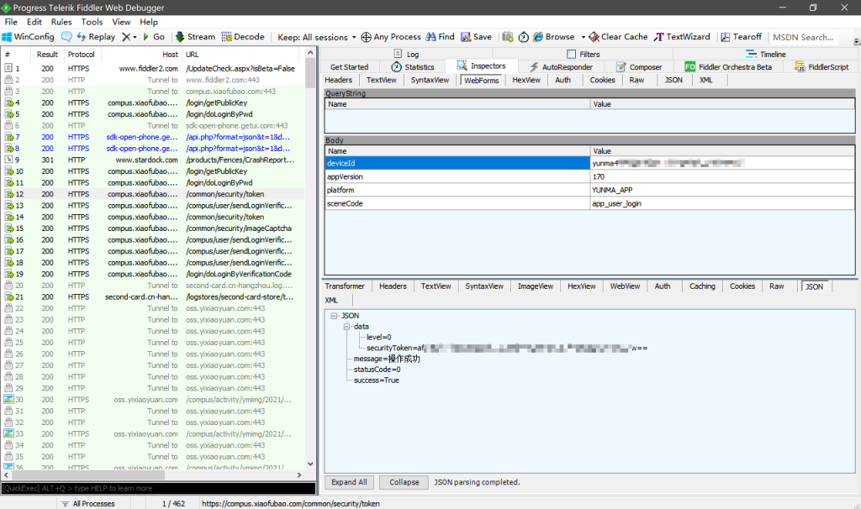Replay the selected session
This screenshot has height=509, width=861.
(96, 37)
